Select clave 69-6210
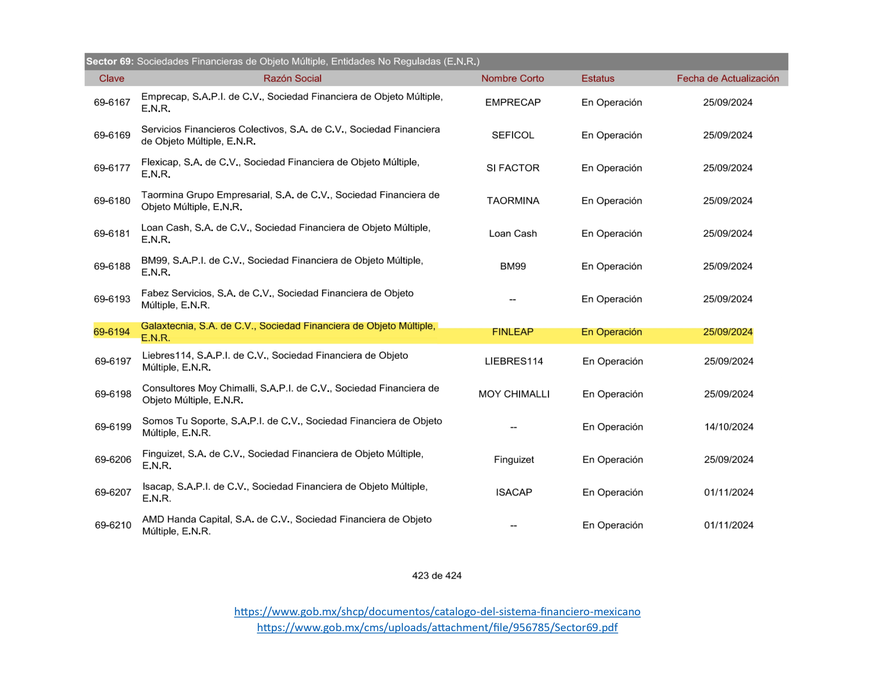Viewport: 875px width, 676px height. pos(113,526)
